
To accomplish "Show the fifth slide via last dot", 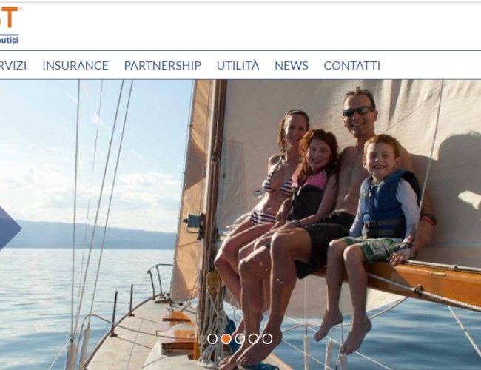I will tap(267, 339).
